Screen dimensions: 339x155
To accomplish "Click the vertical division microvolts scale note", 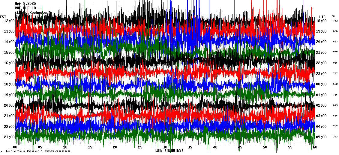I will coord(38,151).
